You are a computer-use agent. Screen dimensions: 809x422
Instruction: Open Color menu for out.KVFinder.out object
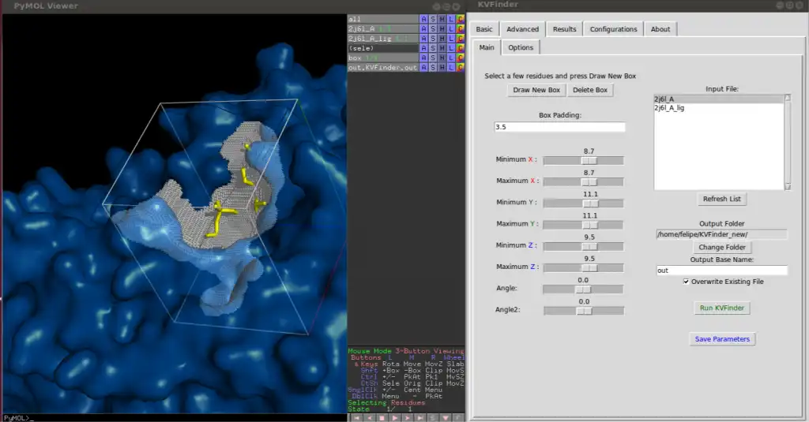click(x=461, y=67)
